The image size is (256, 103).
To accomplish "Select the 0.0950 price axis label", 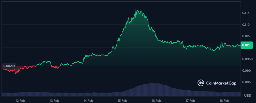I will 247,59.
